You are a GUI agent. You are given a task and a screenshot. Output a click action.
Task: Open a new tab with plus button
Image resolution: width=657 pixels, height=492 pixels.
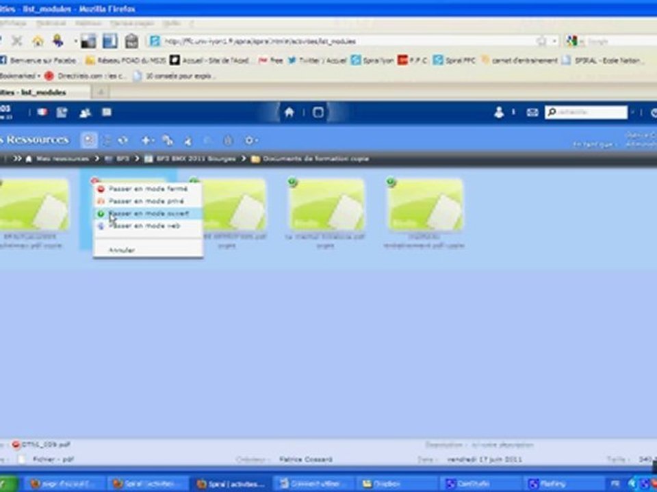pos(101,92)
